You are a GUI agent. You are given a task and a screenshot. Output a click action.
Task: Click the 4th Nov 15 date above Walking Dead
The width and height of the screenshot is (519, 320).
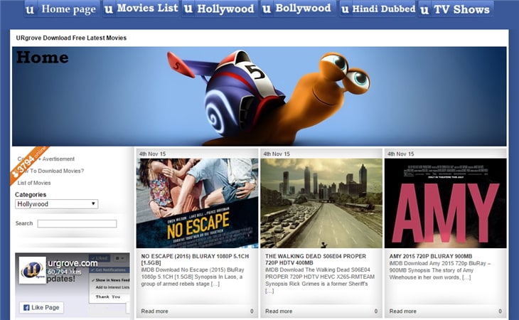coord(277,154)
